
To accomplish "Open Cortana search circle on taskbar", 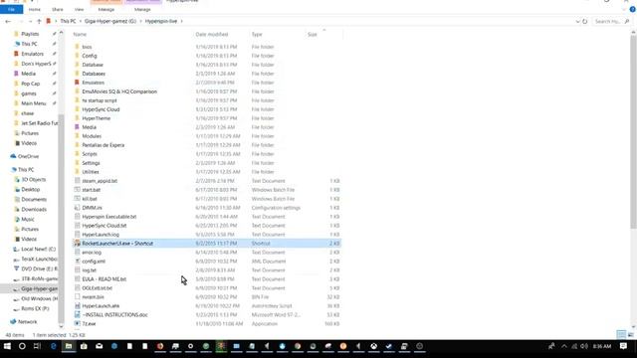I will [22, 346].
